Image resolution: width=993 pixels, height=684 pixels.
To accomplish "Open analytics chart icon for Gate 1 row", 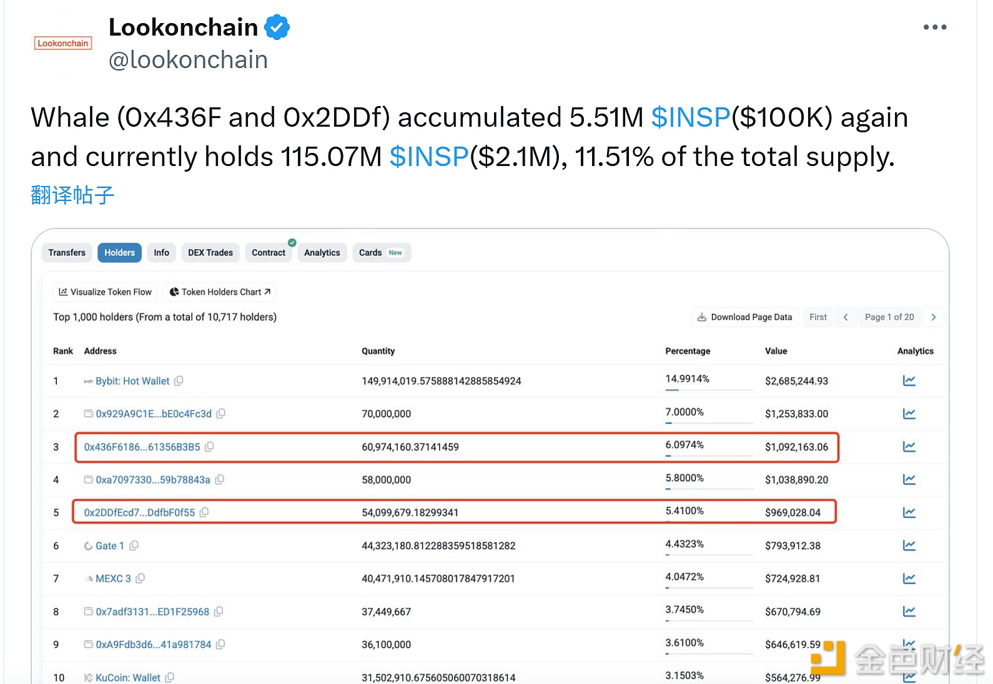I will coord(909,545).
